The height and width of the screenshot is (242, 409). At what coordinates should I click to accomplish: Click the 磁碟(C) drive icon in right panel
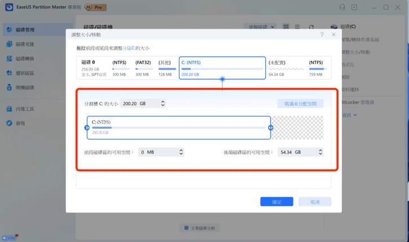[334, 26]
